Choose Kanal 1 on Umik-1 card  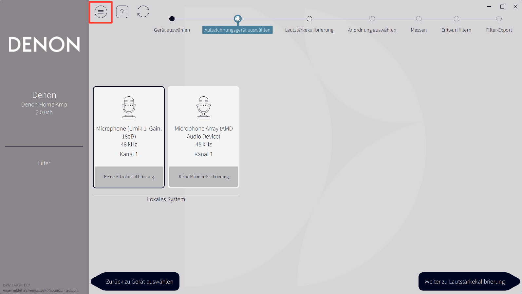[129, 154]
